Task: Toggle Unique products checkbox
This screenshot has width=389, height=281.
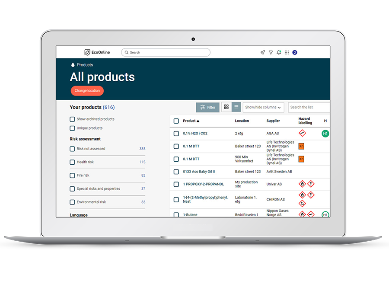Action: click(72, 128)
